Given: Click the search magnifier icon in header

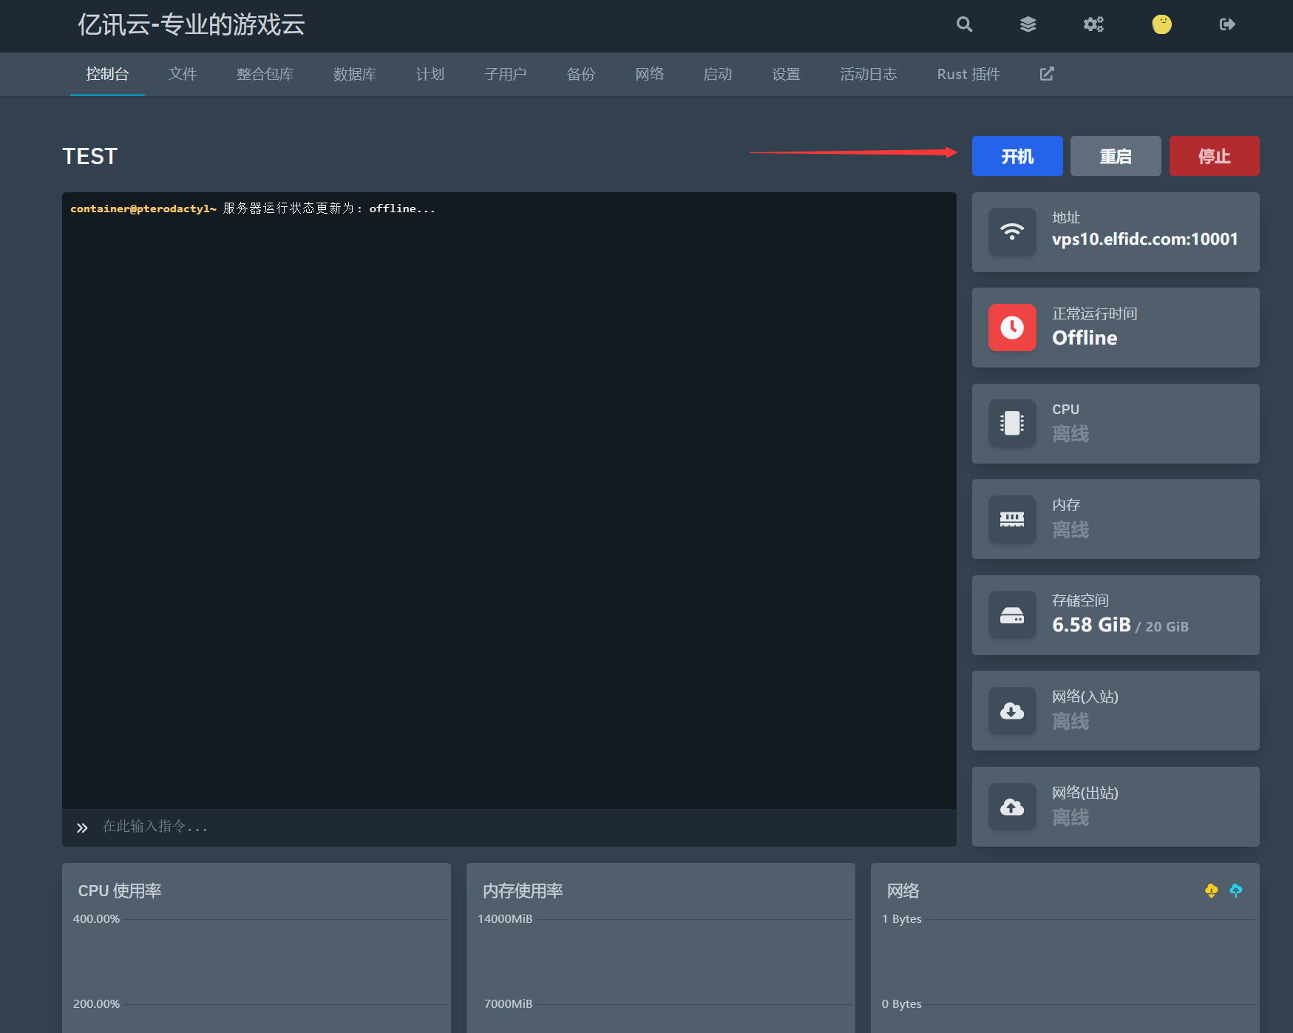Looking at the screenshot, I should point(964,24).
